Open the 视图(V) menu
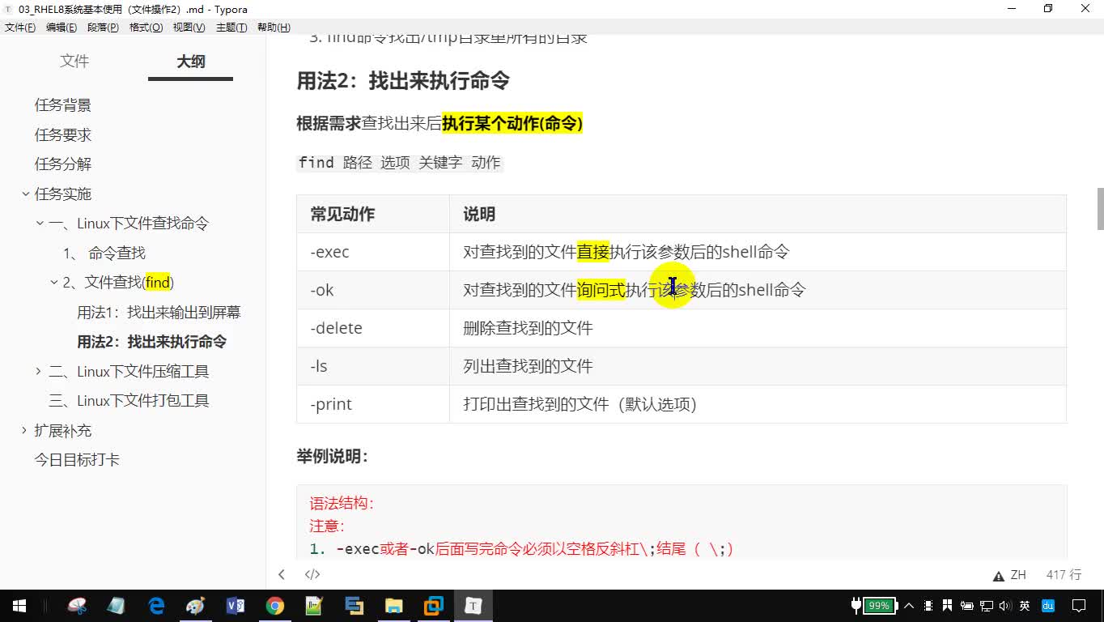The height and width of the screenshot is (622, 1104). click(189, 28)
